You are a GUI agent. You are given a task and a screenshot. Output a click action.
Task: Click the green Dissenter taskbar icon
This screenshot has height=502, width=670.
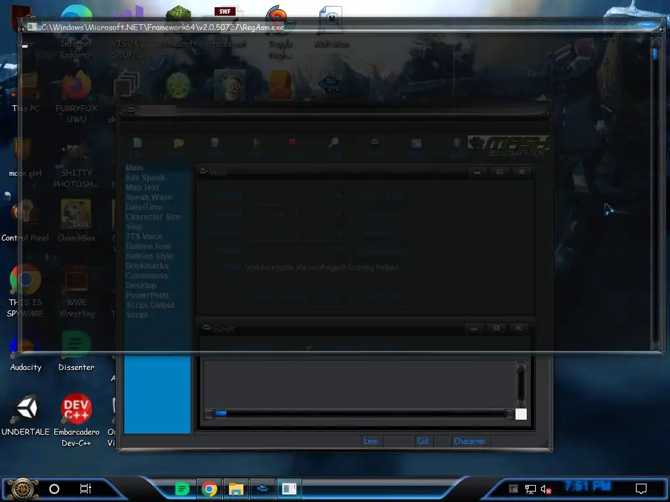tap(183, 489)
